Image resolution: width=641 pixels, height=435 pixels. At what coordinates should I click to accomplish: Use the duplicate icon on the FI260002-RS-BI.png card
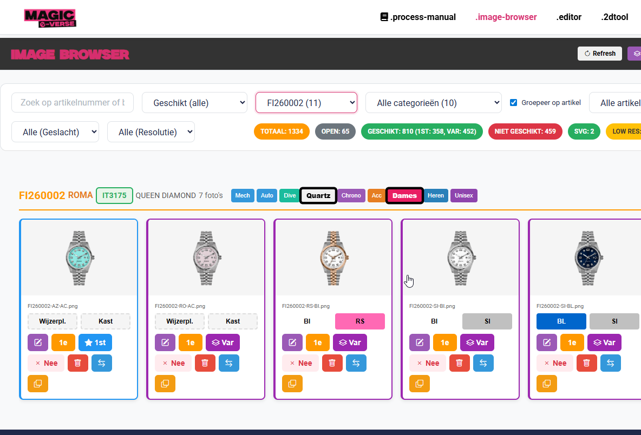[x=292, y=384]
